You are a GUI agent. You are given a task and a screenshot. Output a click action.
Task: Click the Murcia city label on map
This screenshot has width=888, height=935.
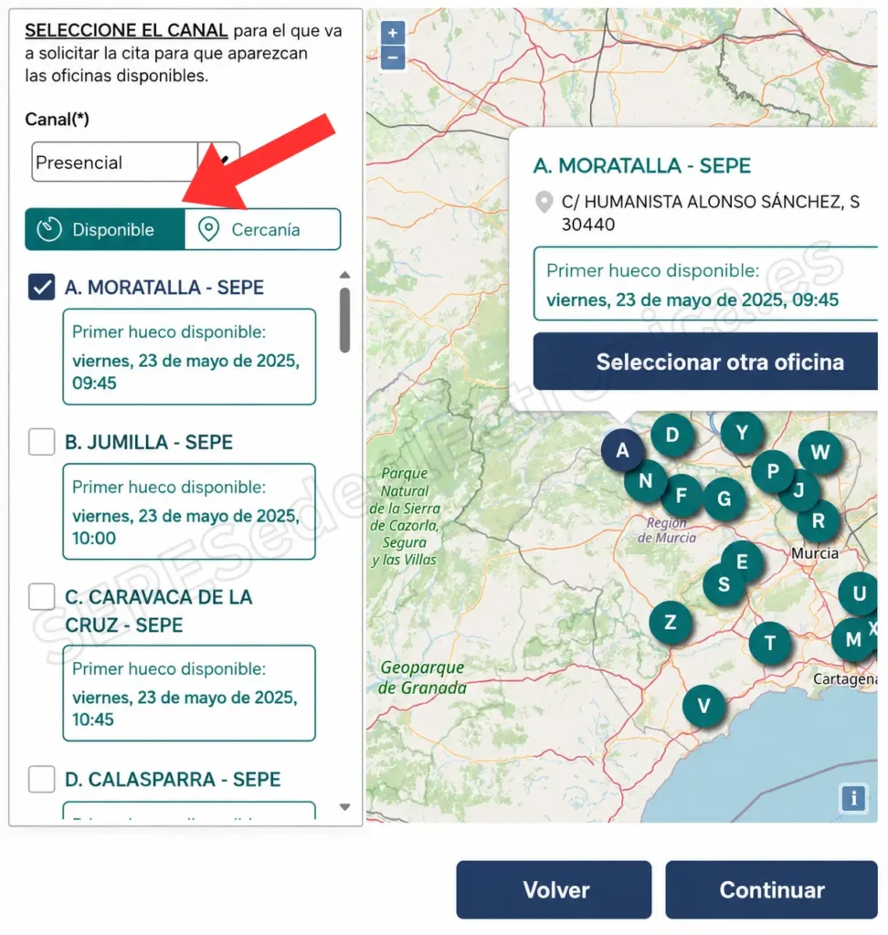click(x=815, y=553)
